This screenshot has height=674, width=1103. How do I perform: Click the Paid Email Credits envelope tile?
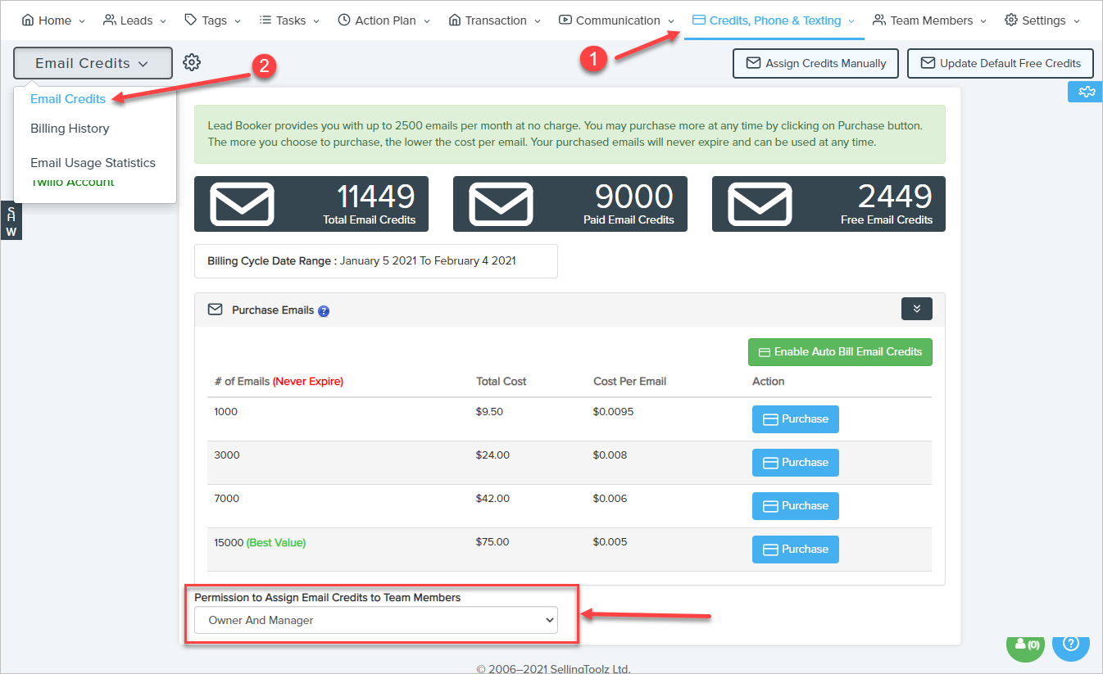[x=570, y=204]
